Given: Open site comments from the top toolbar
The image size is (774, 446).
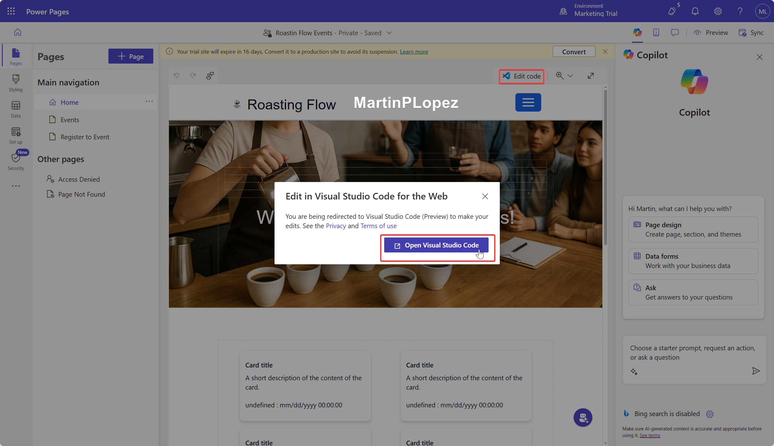Looking at the screenshot, I should pos(675,32).
